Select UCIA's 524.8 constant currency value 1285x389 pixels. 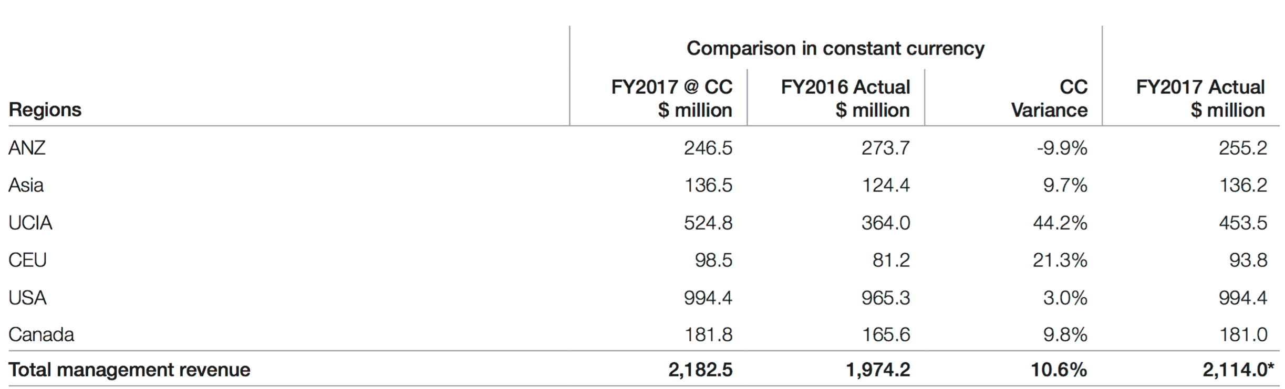click(708, 223)
